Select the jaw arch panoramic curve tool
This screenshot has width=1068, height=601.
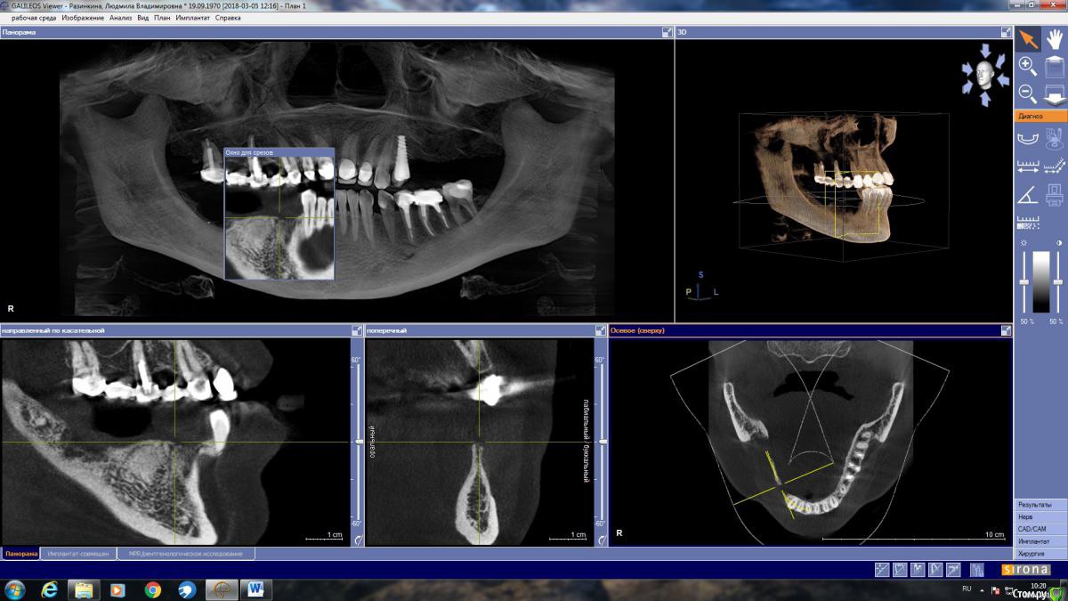1027,138
